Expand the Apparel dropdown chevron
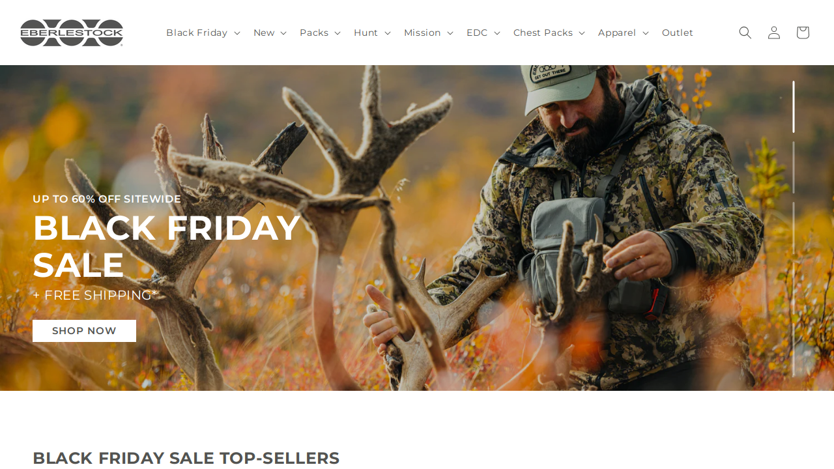The height and width of the screenshot is (469, 834). (x=645, y=33)
